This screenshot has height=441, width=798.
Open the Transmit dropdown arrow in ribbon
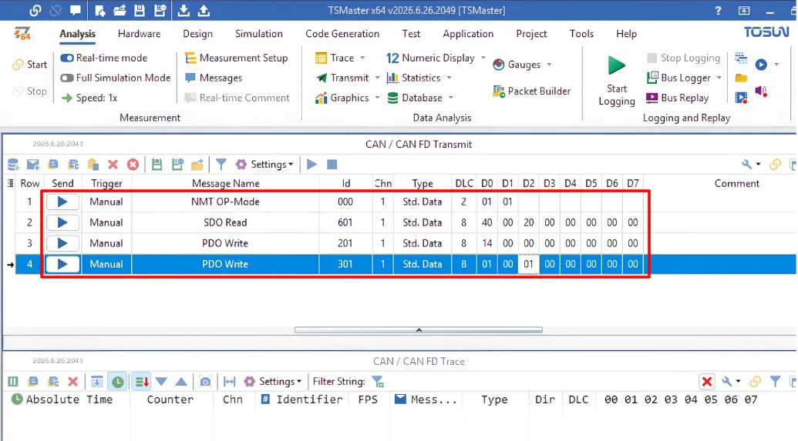[x=377, y=79]
